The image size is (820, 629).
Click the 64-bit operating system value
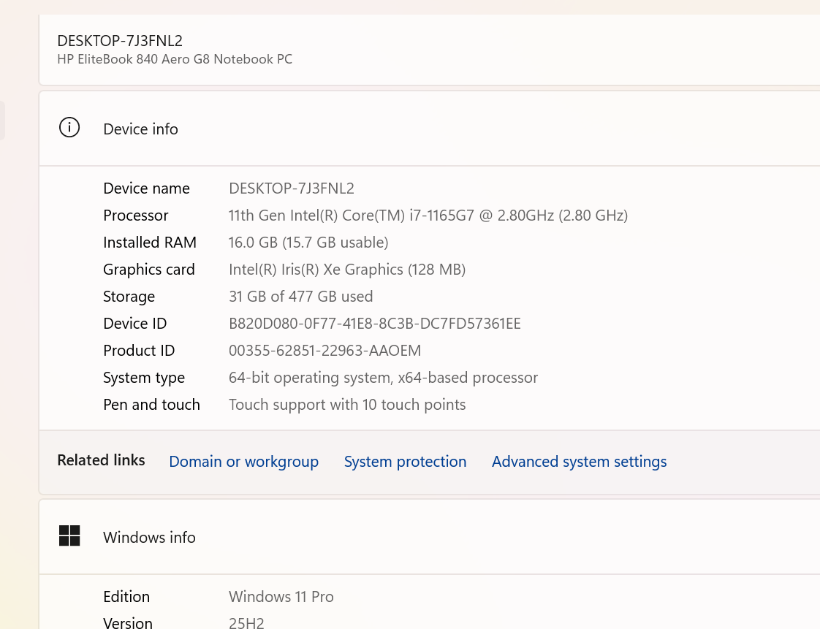click(383, 378)
